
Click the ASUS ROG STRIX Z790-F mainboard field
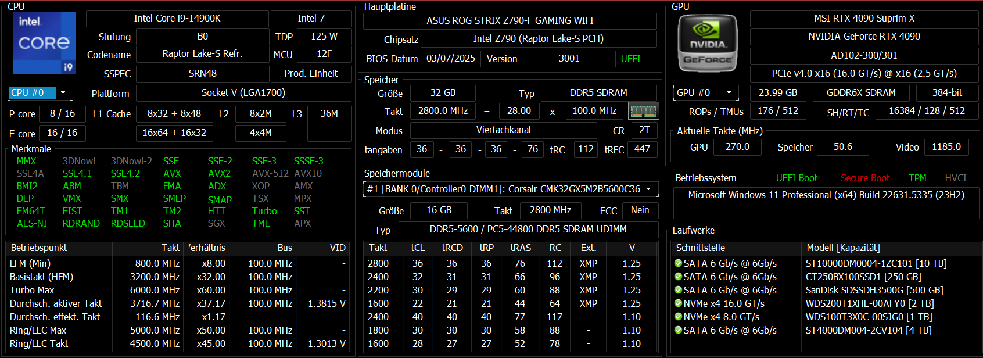coord(510,20)
